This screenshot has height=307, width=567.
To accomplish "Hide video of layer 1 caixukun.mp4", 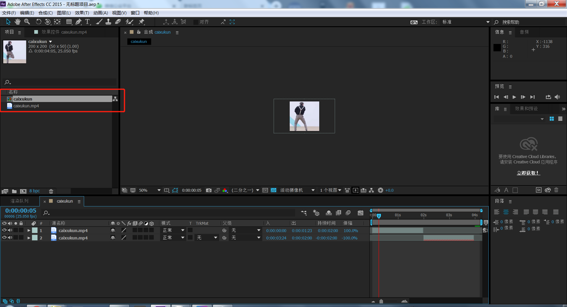I will coord(4,230).
